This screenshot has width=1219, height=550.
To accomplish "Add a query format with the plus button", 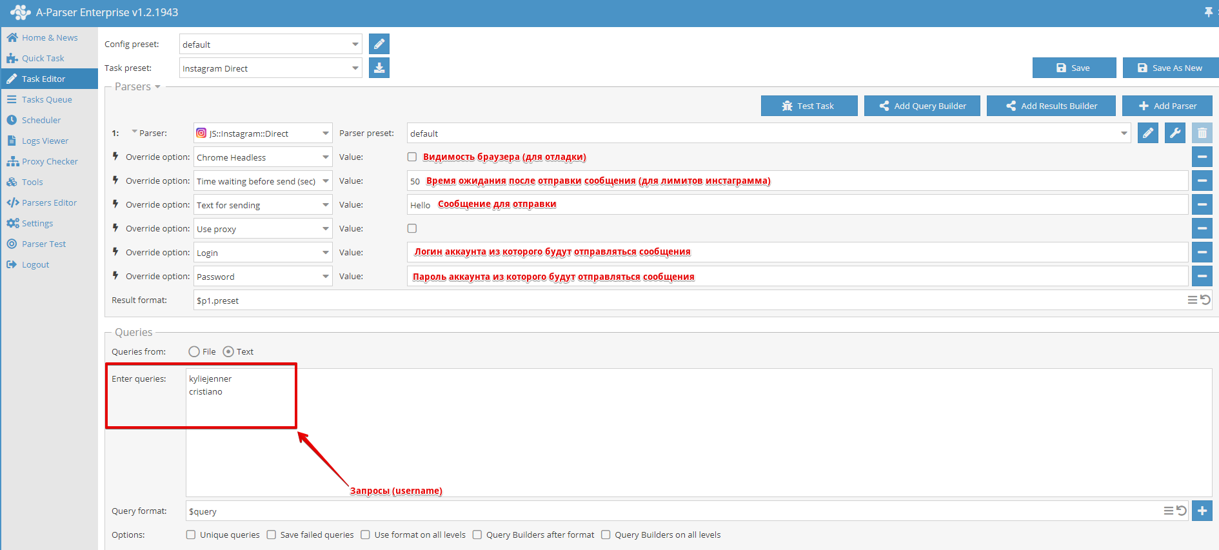I will 1202,511.
